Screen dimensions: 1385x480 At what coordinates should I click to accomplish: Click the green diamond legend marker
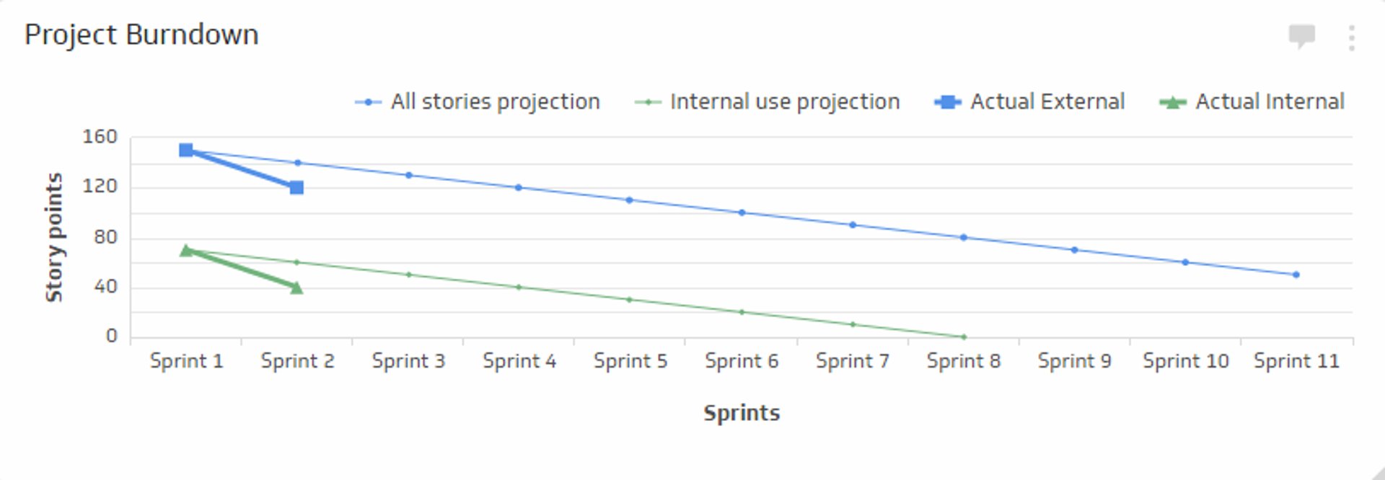pyautogui.click(x=648, y=102)
